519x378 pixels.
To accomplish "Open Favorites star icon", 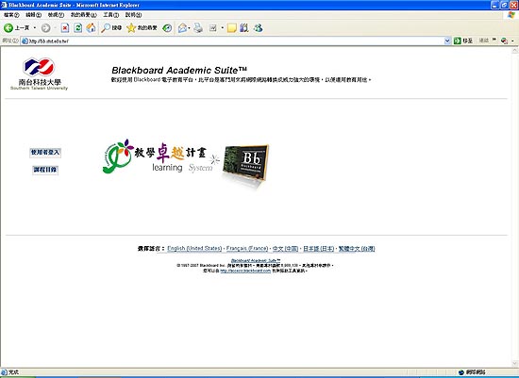I will click(x=131, y=28).
